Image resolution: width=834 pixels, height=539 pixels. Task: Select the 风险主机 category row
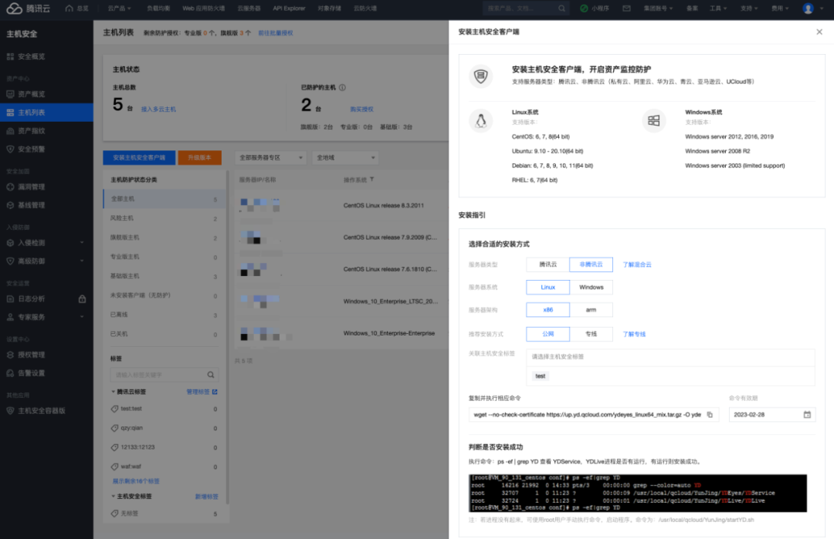(x=164, y=218)
